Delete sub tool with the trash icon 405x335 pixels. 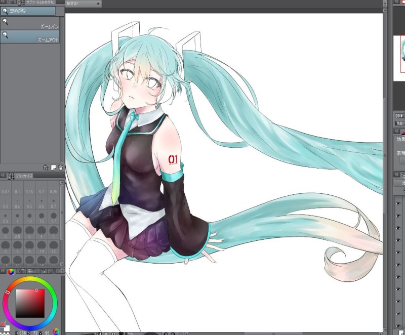point(61,167)
